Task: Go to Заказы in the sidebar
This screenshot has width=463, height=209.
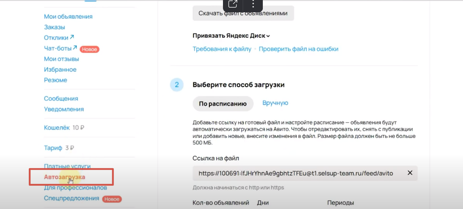Action: 54,27
